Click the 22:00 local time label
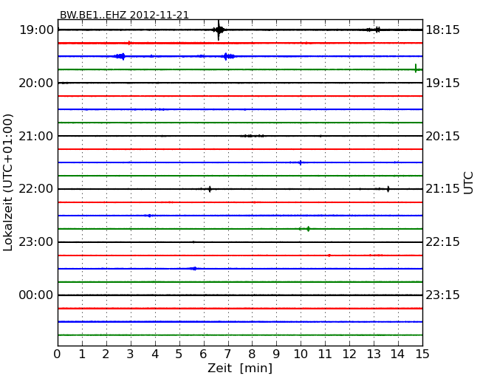This screenshot has height=384, width=480. [x=36, y=189]
